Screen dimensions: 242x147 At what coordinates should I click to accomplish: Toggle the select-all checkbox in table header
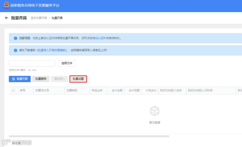tap(13, 91)
